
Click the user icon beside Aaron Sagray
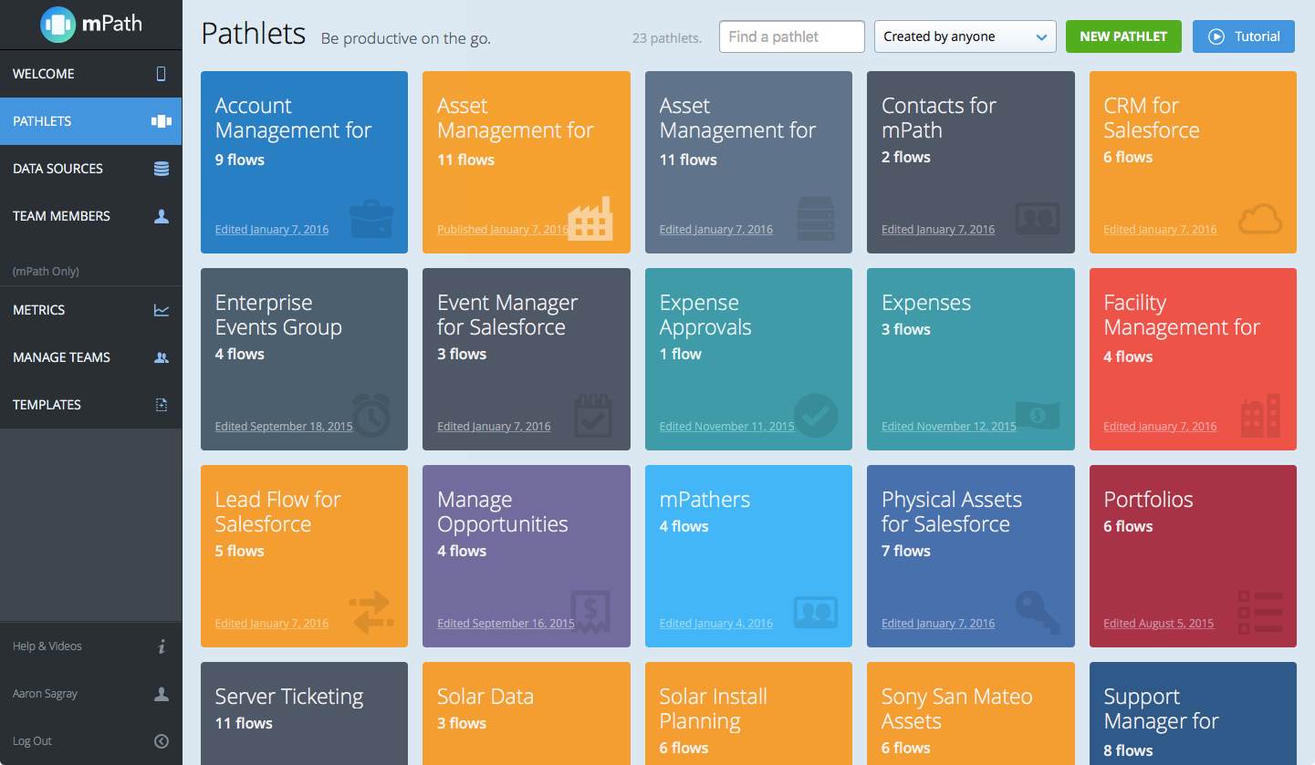(x=162, y=694)
